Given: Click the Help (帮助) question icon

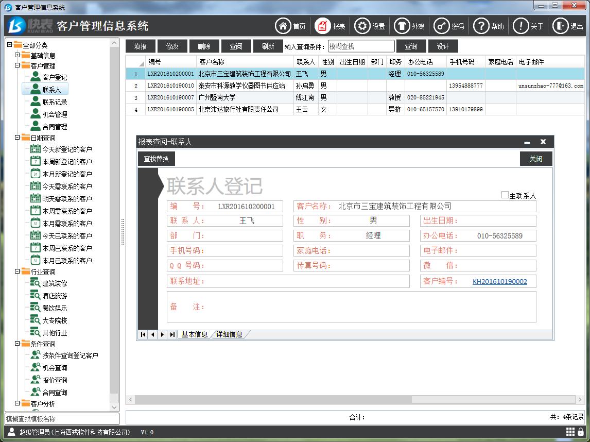Looking at the screenshot, I should coord(481,26).
